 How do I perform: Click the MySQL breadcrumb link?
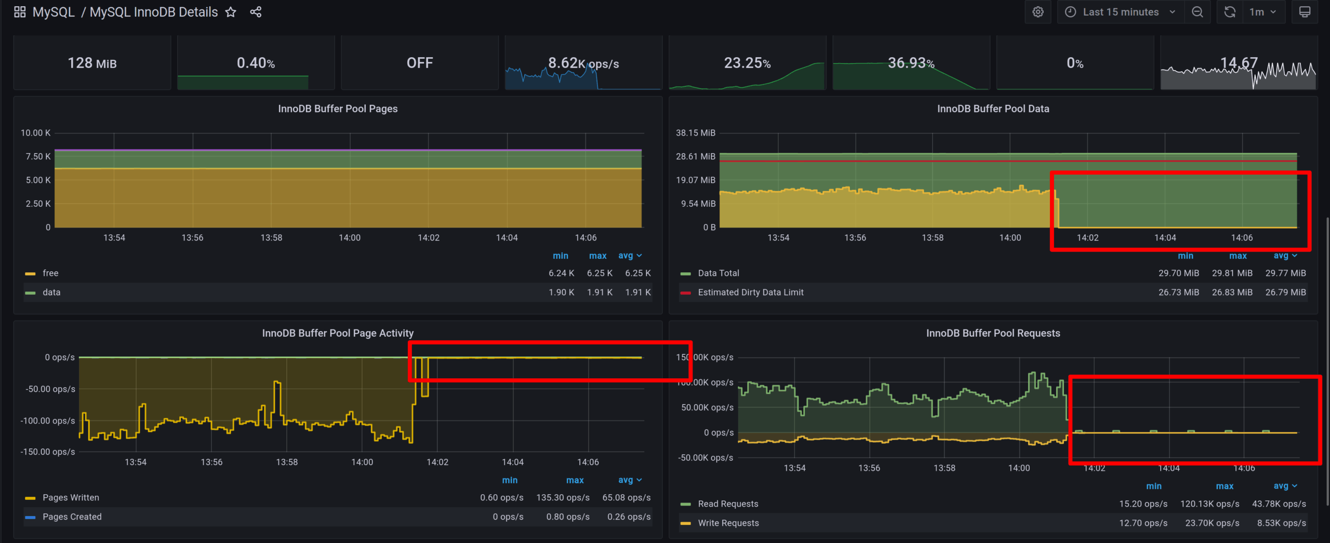pyautogui.click(x=54, y=11)
